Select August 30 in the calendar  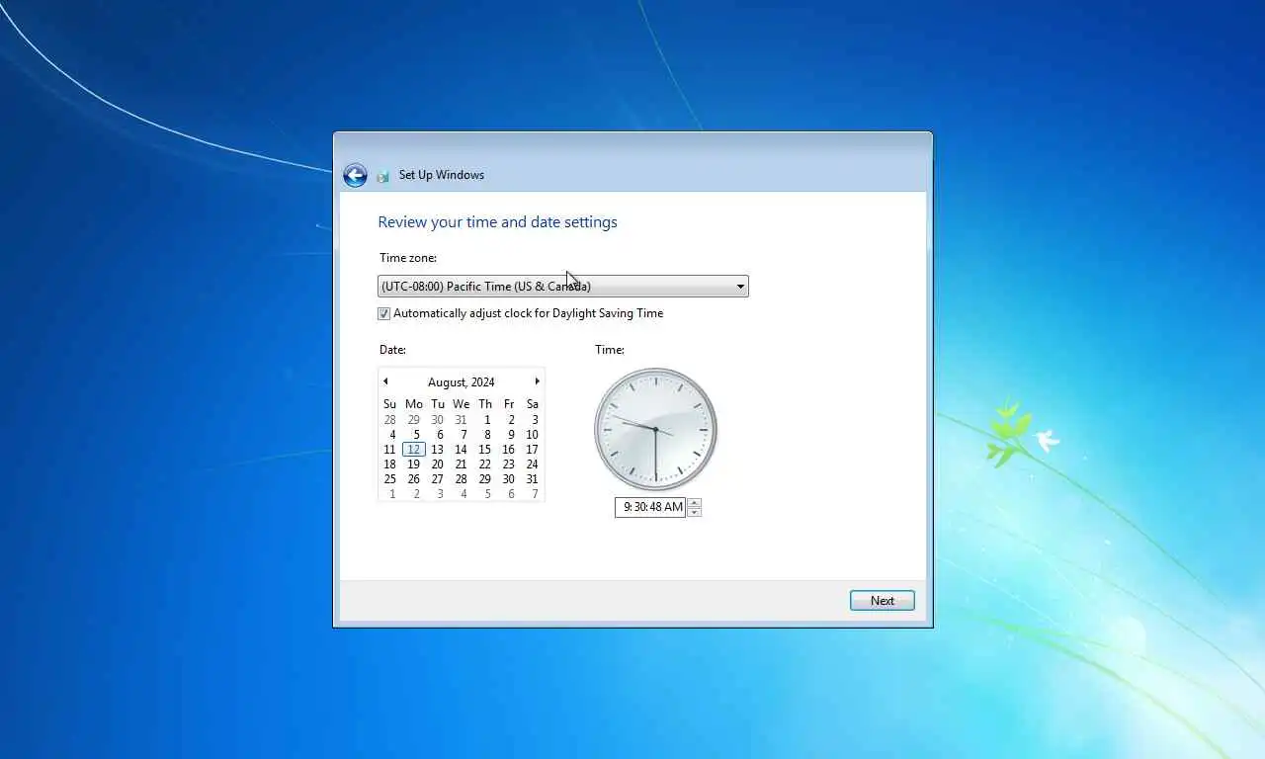pyautogui.click(x=509, y=479)
